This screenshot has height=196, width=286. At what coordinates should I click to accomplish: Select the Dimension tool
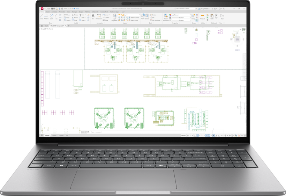99,17
